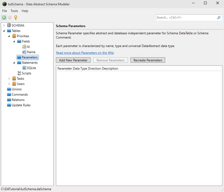Image resolution: width=224 pixels, height=192 pixels.
Task: Select the Unions label in tree
Action: point(17,89)
